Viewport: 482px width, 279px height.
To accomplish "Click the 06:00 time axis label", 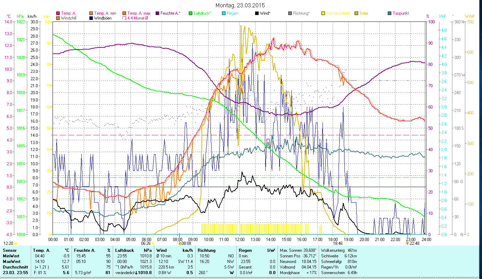I will 146,239.
